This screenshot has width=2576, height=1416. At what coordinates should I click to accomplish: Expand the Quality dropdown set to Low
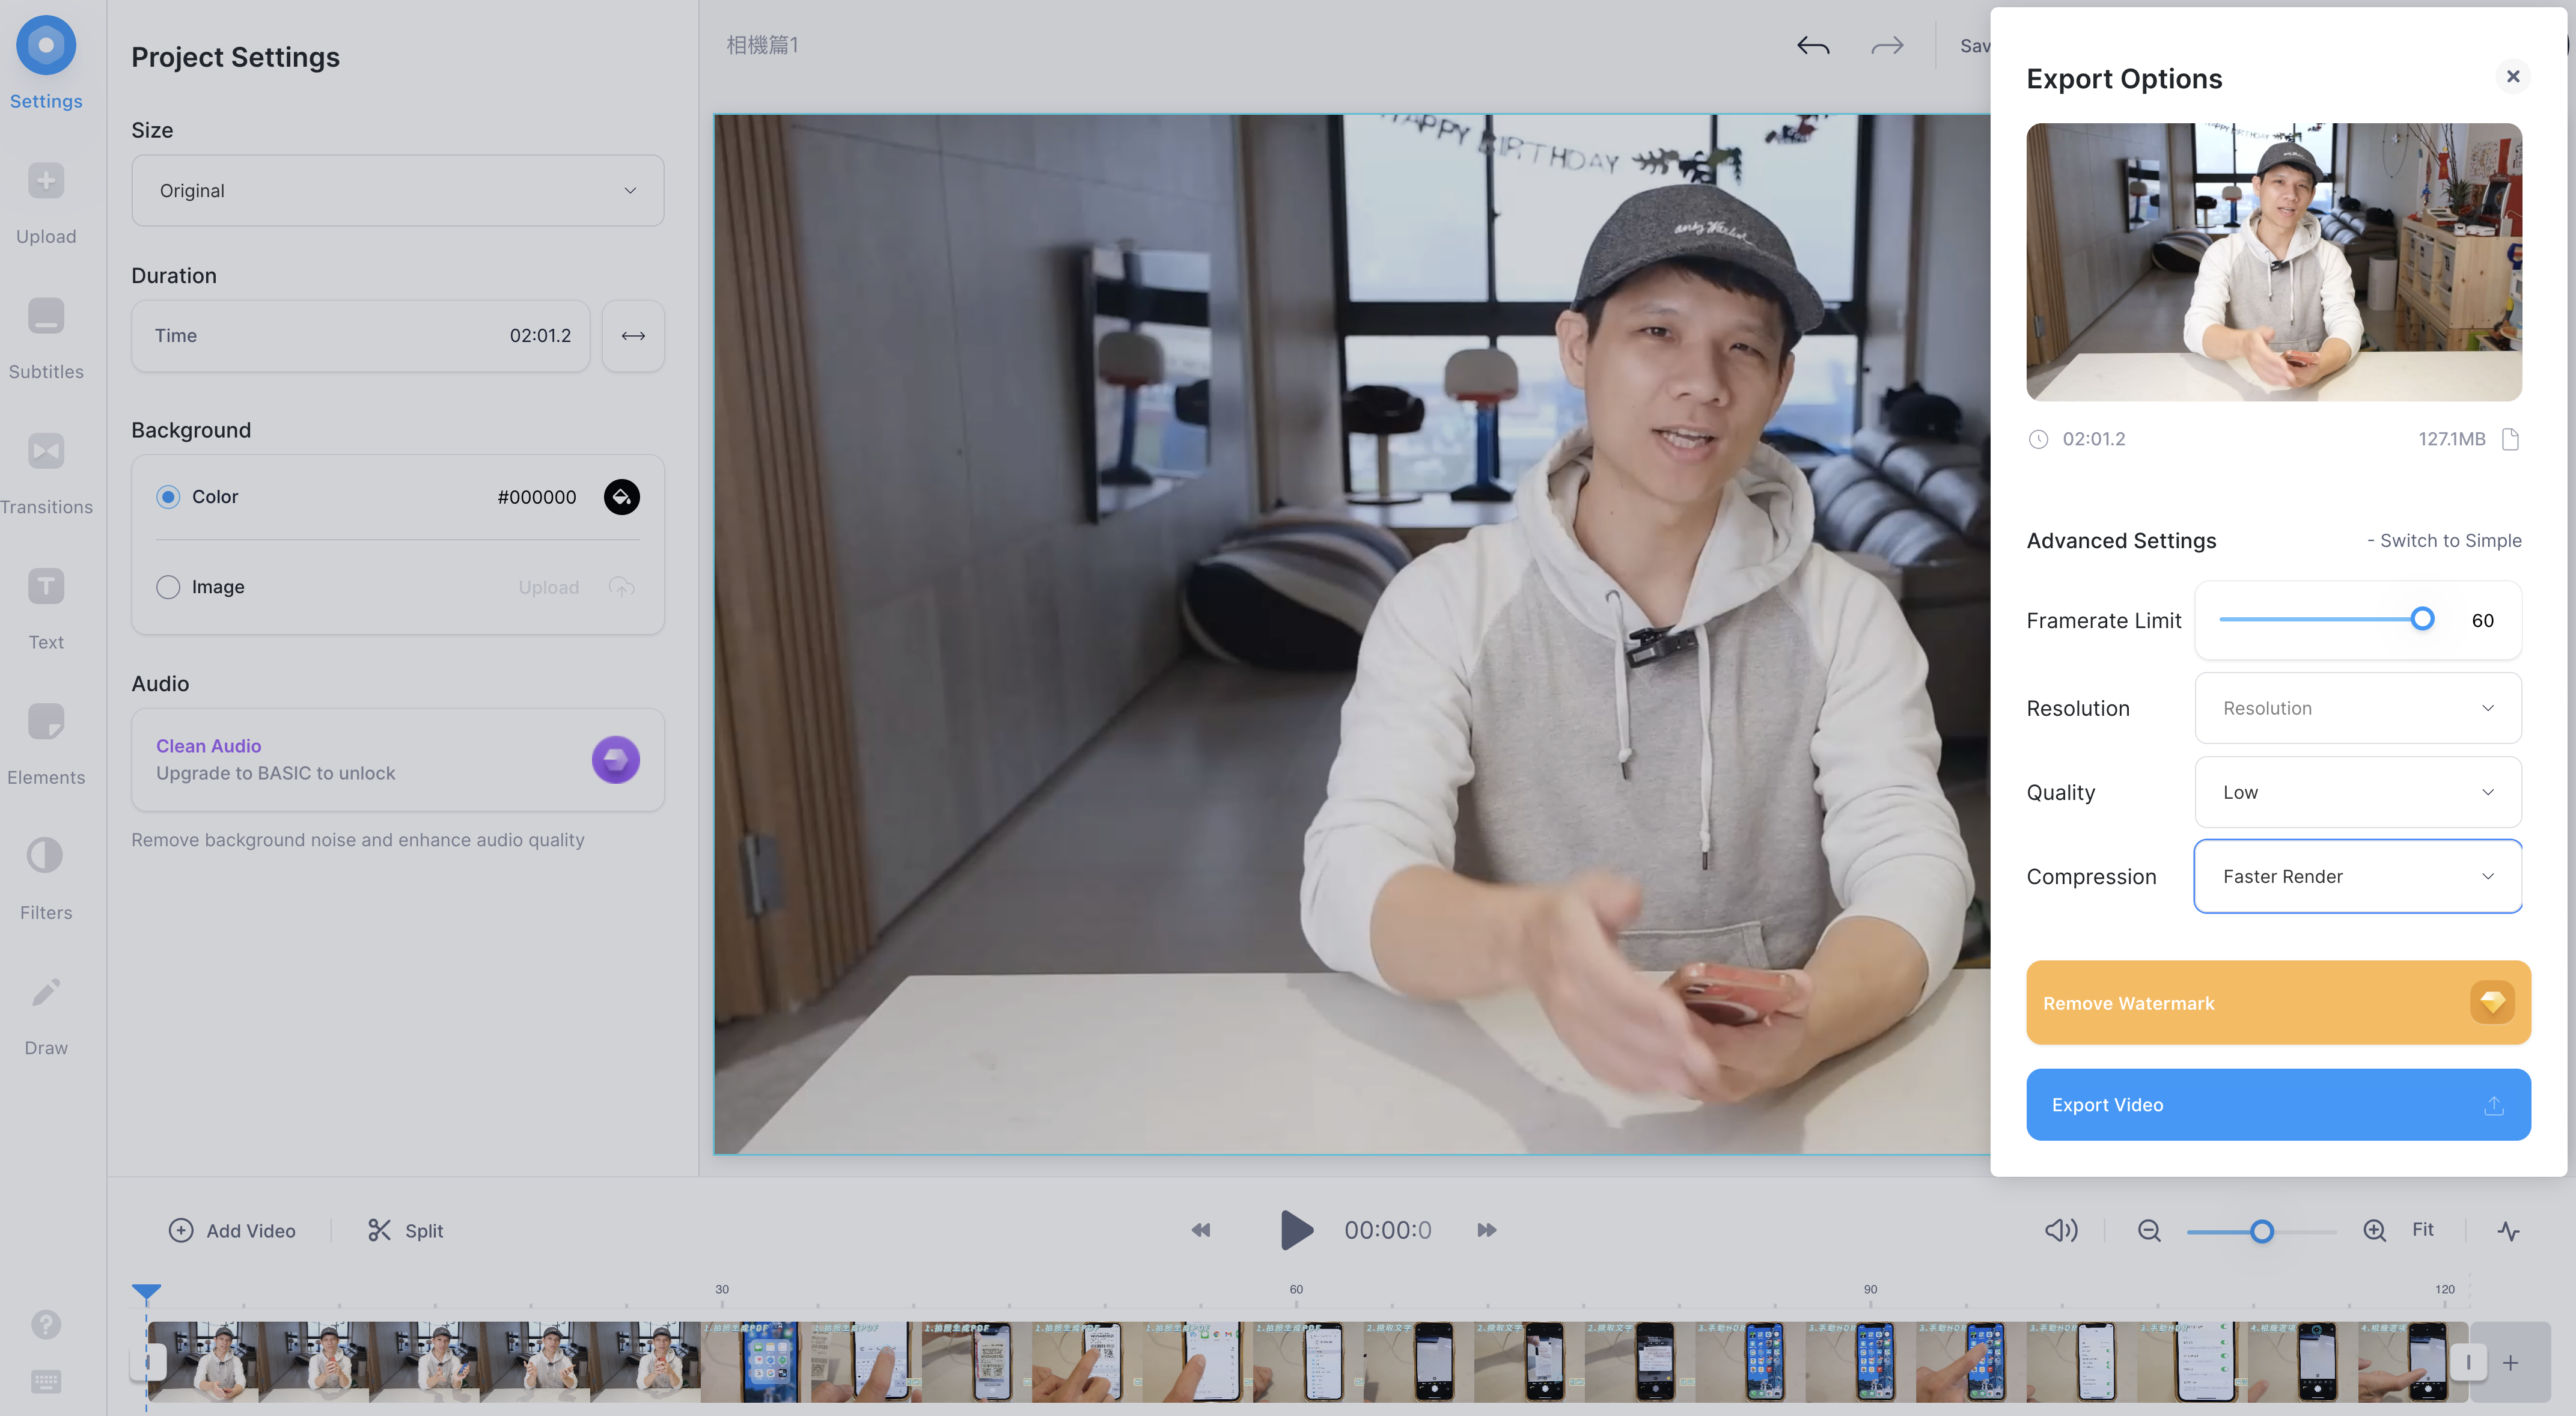click(2357, 792)
